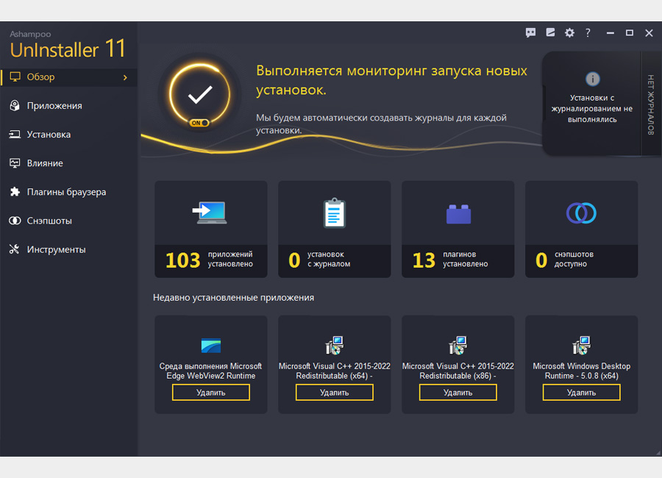Click the Инструменты wrench icon
Image resolution: width=662 pixels, height=478 pixels.
(x=15, y=249)
